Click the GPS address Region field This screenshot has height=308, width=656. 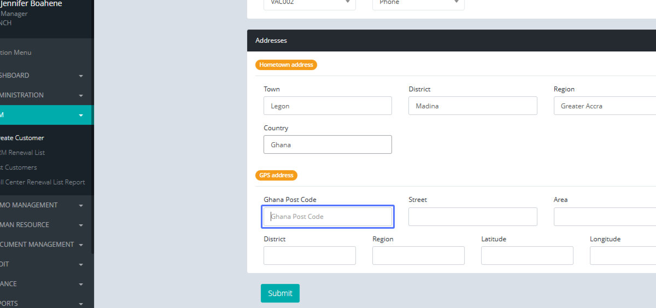pos(418,255)
